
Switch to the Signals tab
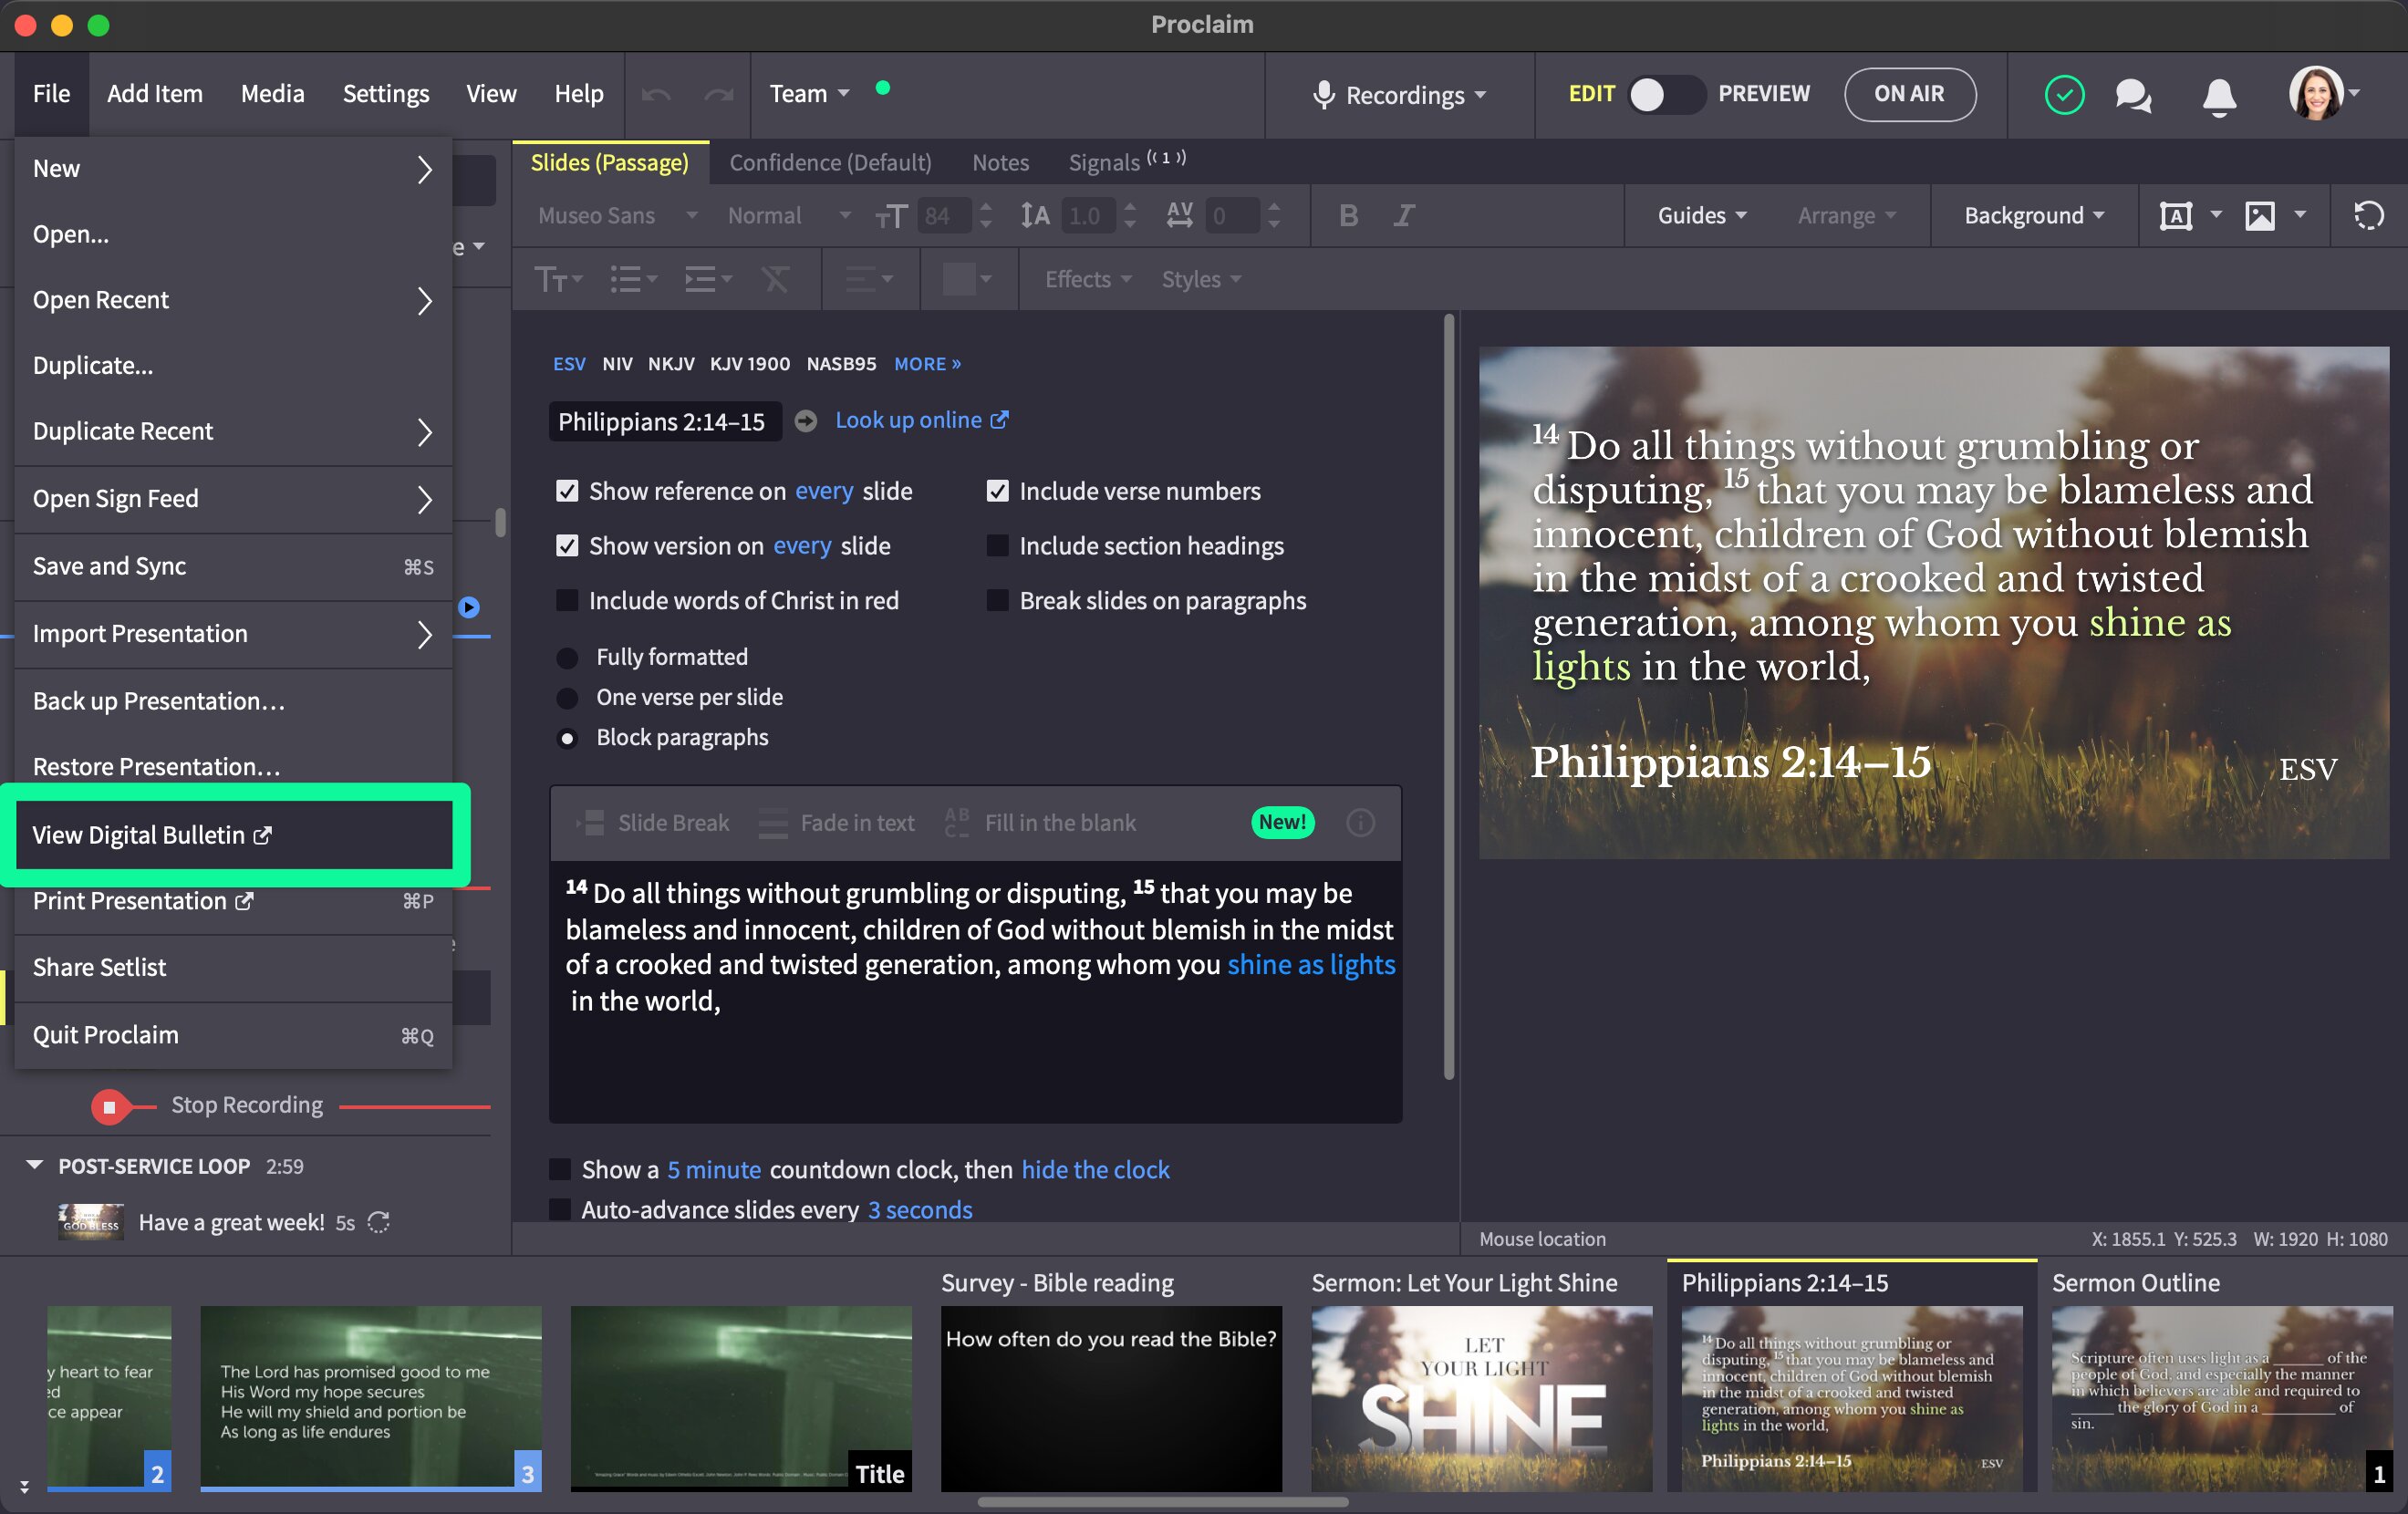tap(1126, 162)
